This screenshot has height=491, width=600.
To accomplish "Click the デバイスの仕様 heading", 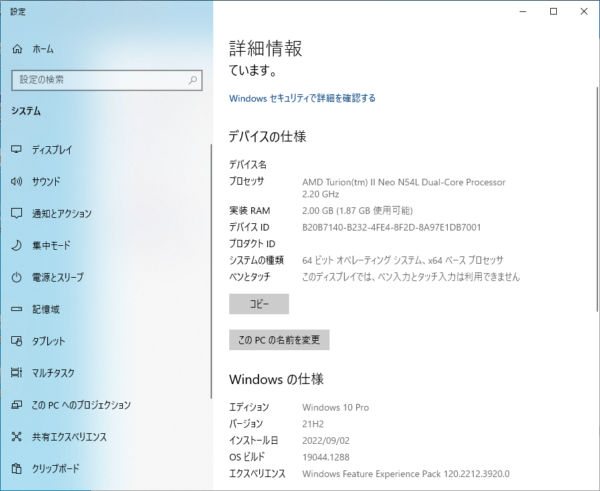I will click(268, 137).
